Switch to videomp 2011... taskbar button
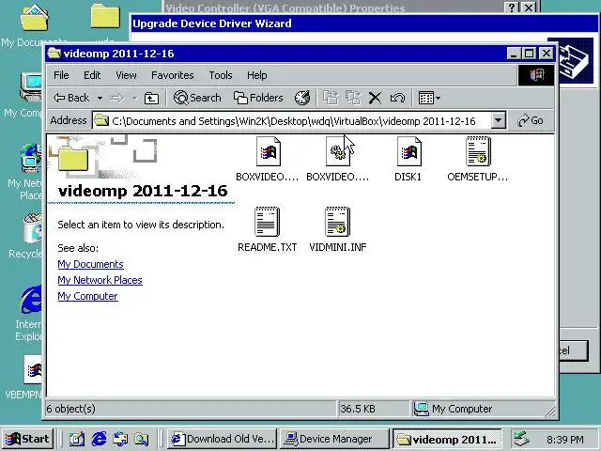Screen dimensions: 601x451 [447, 439]
